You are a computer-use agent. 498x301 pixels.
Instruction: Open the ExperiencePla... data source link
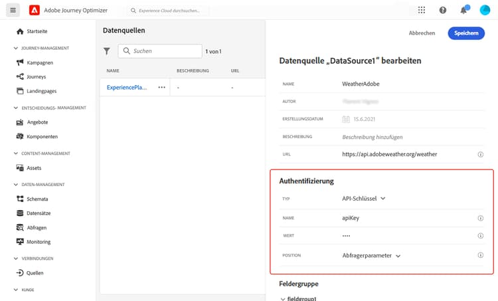(x=127, y=87)
